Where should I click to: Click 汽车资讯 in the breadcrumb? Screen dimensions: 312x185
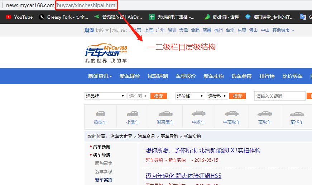point(147,137)
